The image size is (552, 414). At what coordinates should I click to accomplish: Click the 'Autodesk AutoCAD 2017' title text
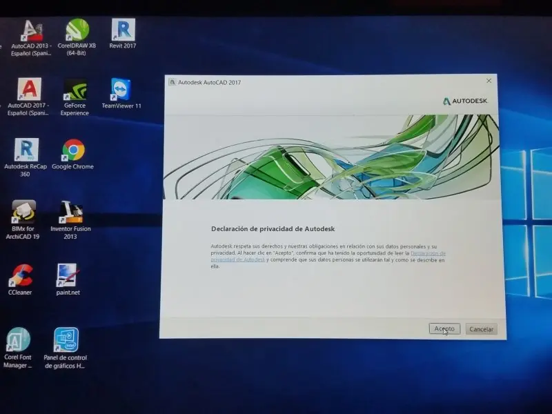(210, 82)
